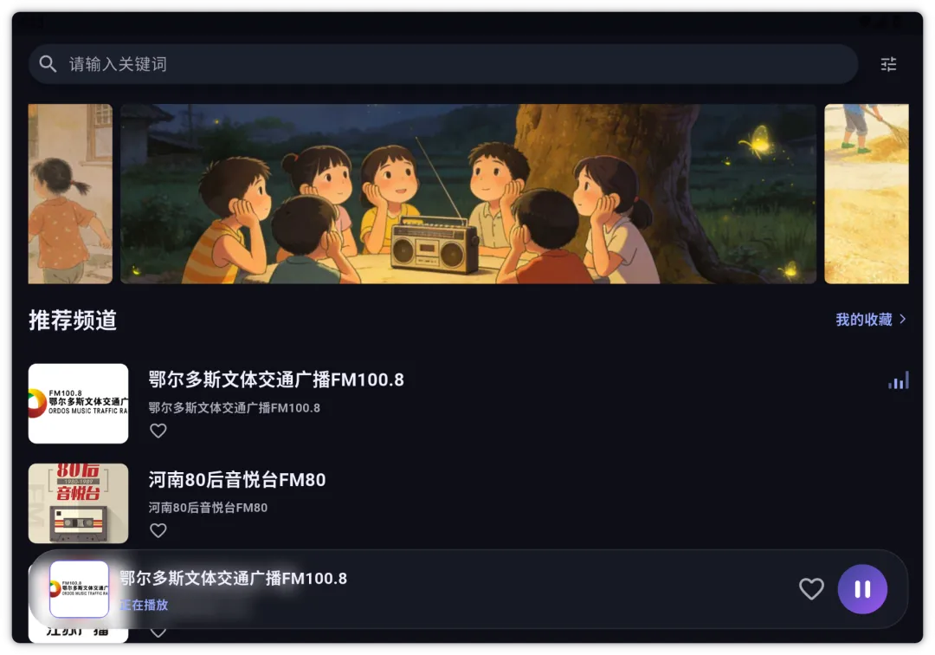Viewport: 935px width, 655px height.
Task: Pause playback with the purple button
Action: click(x=862, y=589)
